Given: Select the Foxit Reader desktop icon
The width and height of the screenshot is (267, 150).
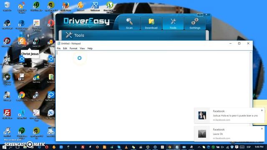Looking at the screenshot, I should point(22,42).
